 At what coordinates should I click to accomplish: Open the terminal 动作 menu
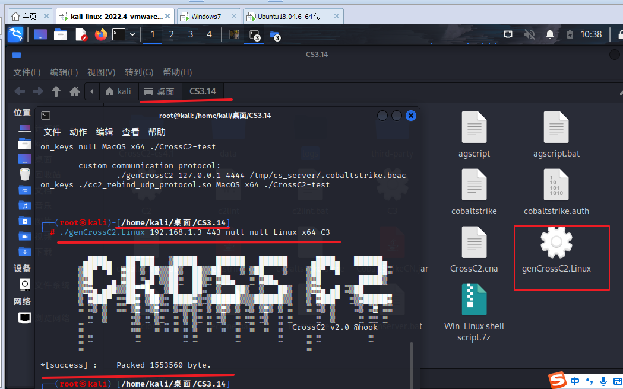coord(78,132)
